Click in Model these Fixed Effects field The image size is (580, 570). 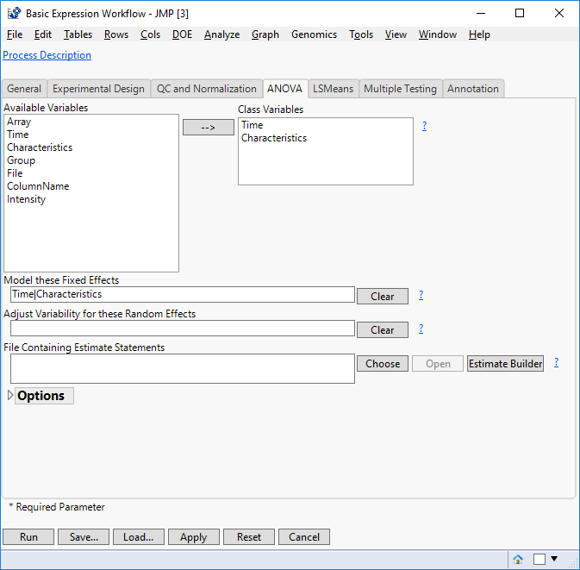183,295
